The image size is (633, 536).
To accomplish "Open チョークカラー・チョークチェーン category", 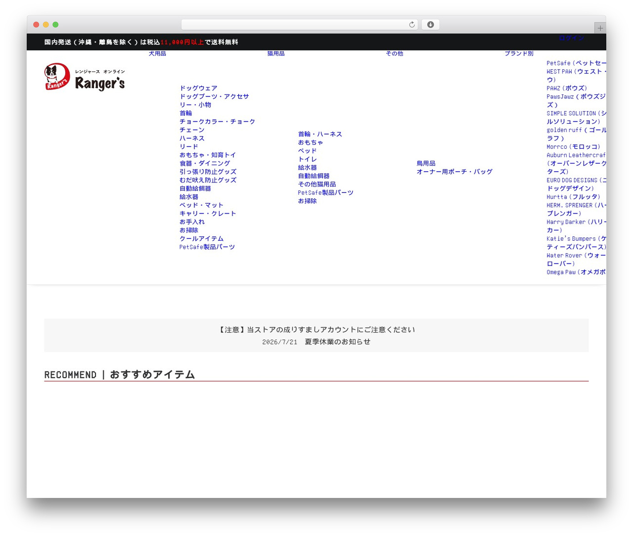I will (217, 126).
